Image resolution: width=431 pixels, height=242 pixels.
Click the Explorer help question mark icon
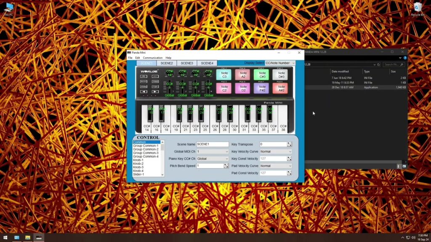click(x=405, y=58)
